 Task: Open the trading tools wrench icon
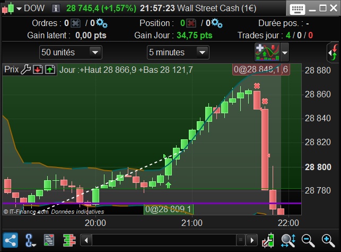(x=268, y=240)
